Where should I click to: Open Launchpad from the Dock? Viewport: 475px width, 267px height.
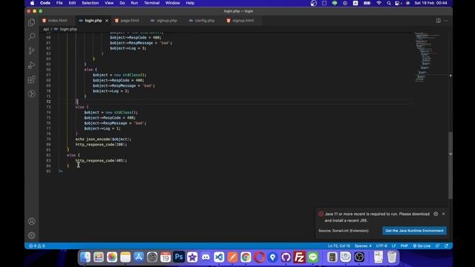pyautogui.click(x=99, y=257)
